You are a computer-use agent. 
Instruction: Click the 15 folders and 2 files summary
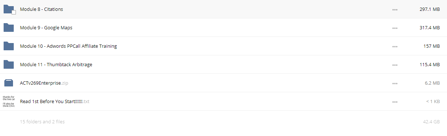coord(42,122)
